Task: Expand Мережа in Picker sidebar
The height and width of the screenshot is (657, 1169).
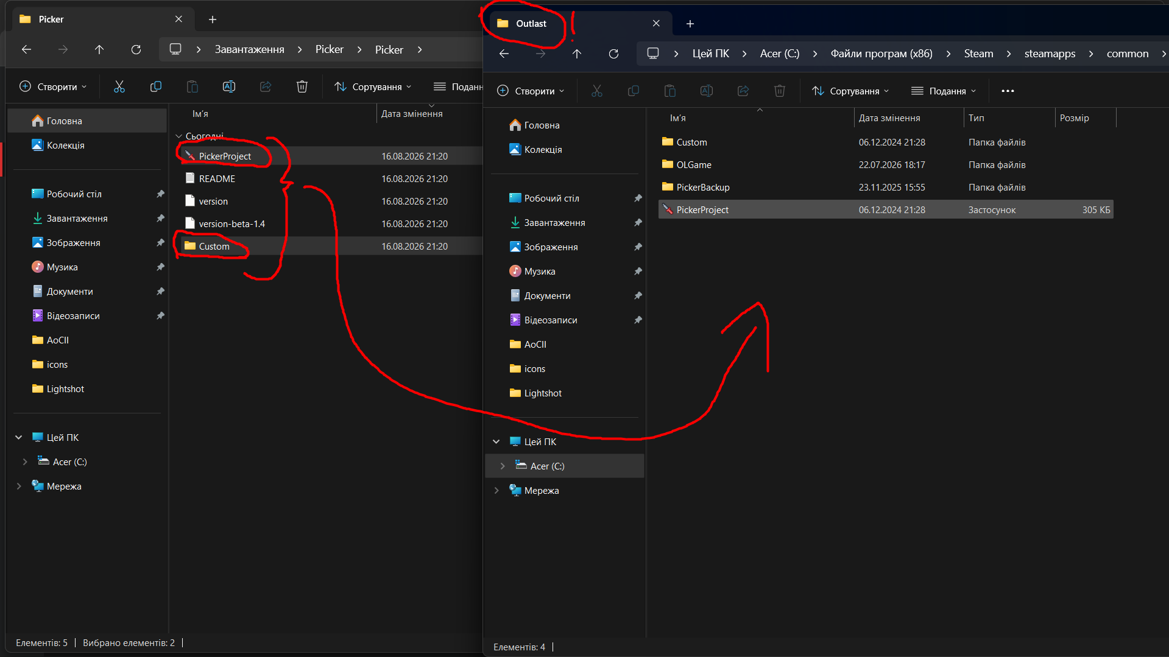Action: point(19,486)
